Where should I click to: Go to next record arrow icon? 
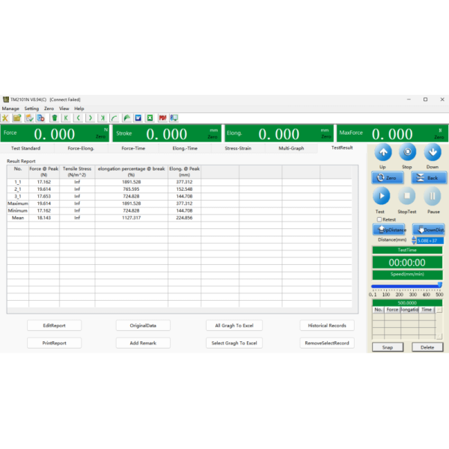click(x=91, y=118)
